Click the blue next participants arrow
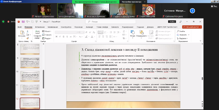 coord(192,11)
